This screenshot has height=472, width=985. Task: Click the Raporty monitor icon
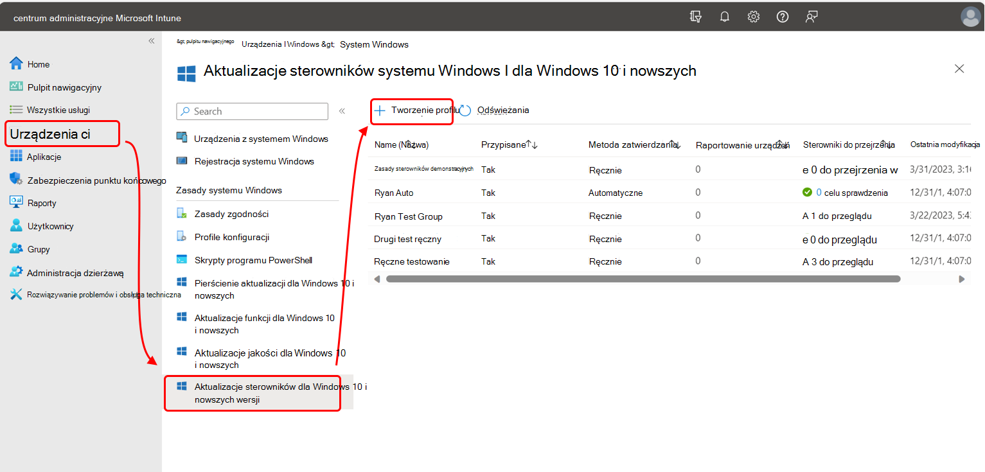(16, 203)
